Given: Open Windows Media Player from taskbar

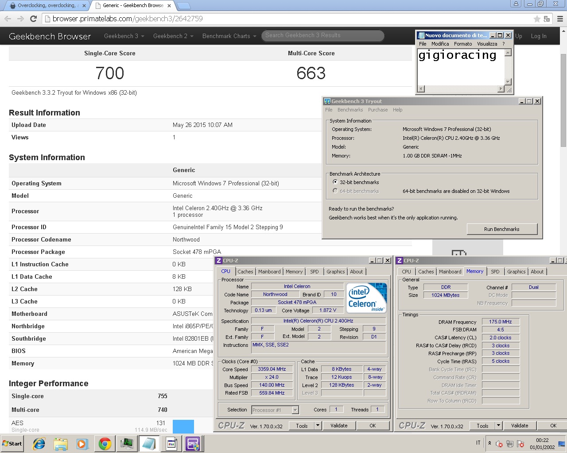Looking at the screenshot, I should (82, 444).
